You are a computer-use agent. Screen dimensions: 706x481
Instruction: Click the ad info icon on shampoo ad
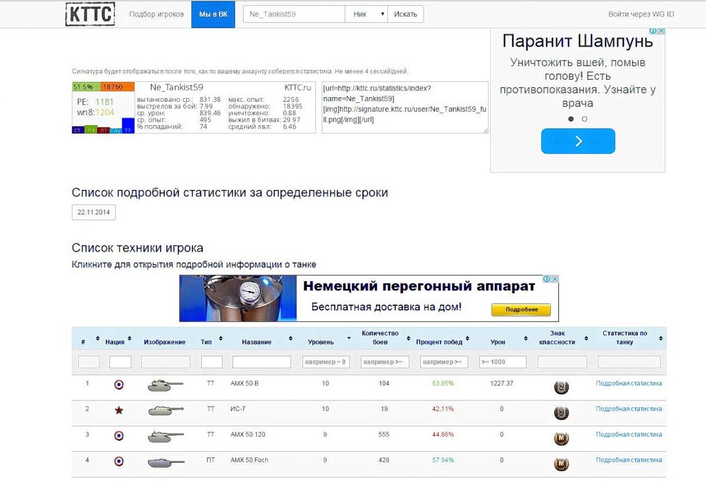coord(653,31)
